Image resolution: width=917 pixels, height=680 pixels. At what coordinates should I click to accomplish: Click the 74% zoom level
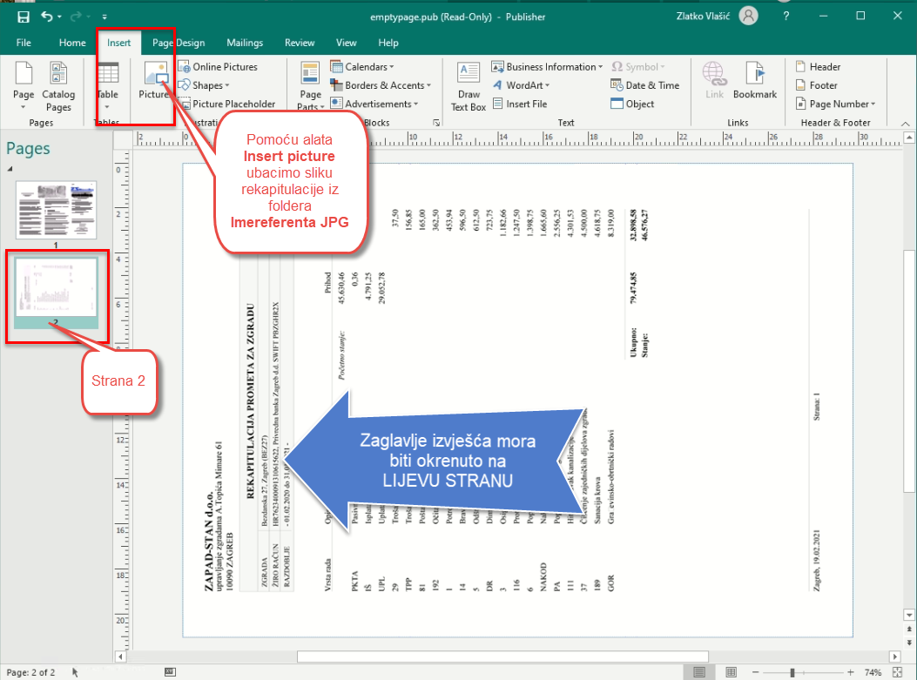point(873,672)
